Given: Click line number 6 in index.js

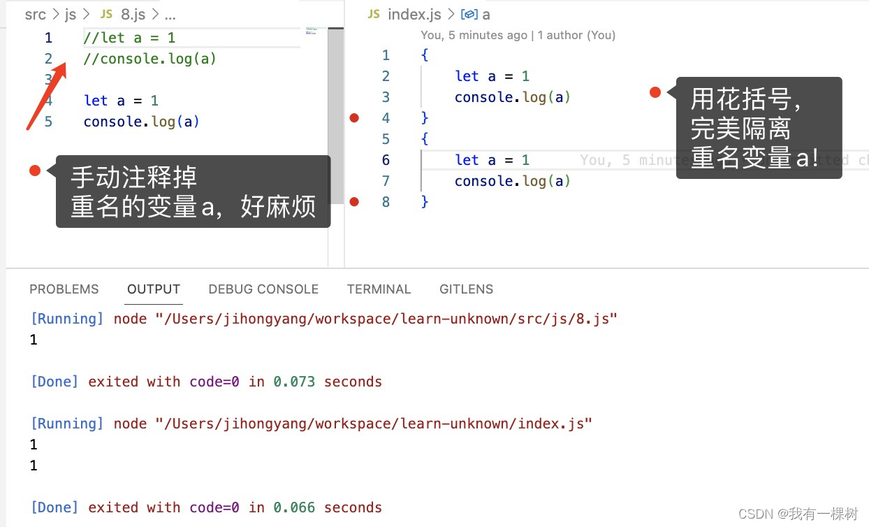Looking at the screenshot, I should 386,160.
